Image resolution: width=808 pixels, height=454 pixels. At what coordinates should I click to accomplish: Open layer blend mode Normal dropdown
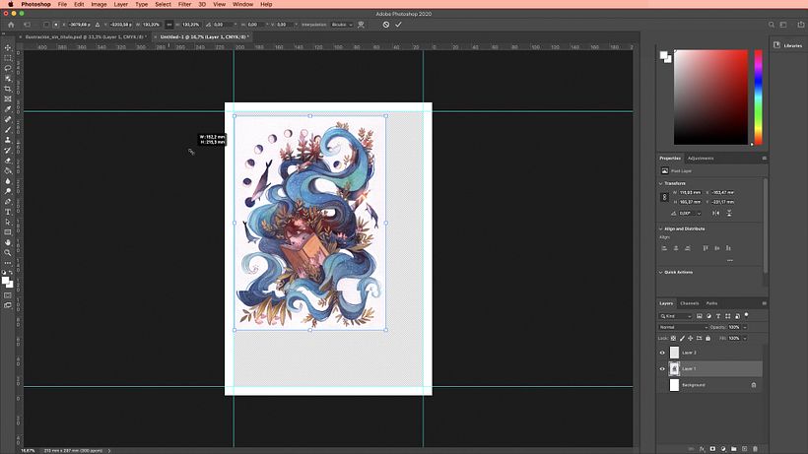coord(683,327)
